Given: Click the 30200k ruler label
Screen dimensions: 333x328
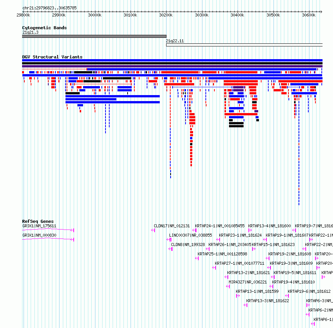Looking at the screenshot, I should click(166, 15).
